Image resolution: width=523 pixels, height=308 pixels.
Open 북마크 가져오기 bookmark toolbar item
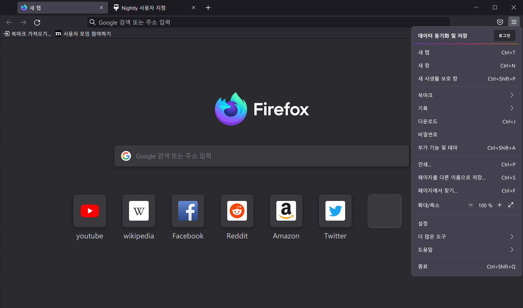click(27, 34)
